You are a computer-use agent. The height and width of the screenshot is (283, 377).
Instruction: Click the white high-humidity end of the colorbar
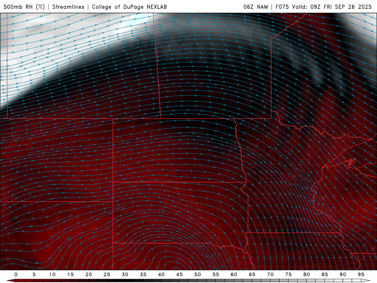366,281
